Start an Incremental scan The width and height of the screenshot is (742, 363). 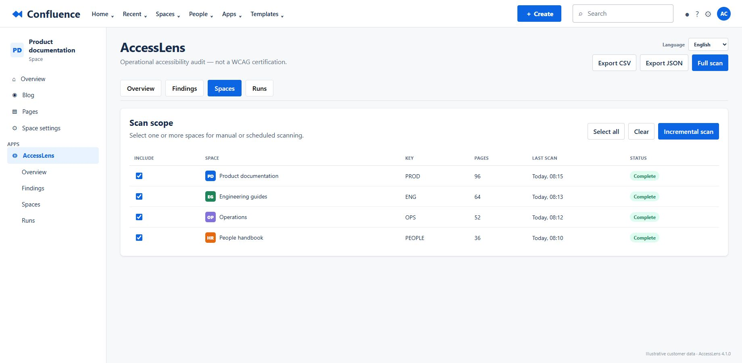click(x=688, y=131)
